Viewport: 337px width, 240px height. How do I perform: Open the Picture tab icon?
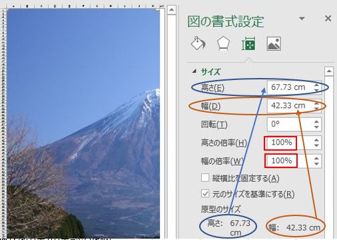274,43
